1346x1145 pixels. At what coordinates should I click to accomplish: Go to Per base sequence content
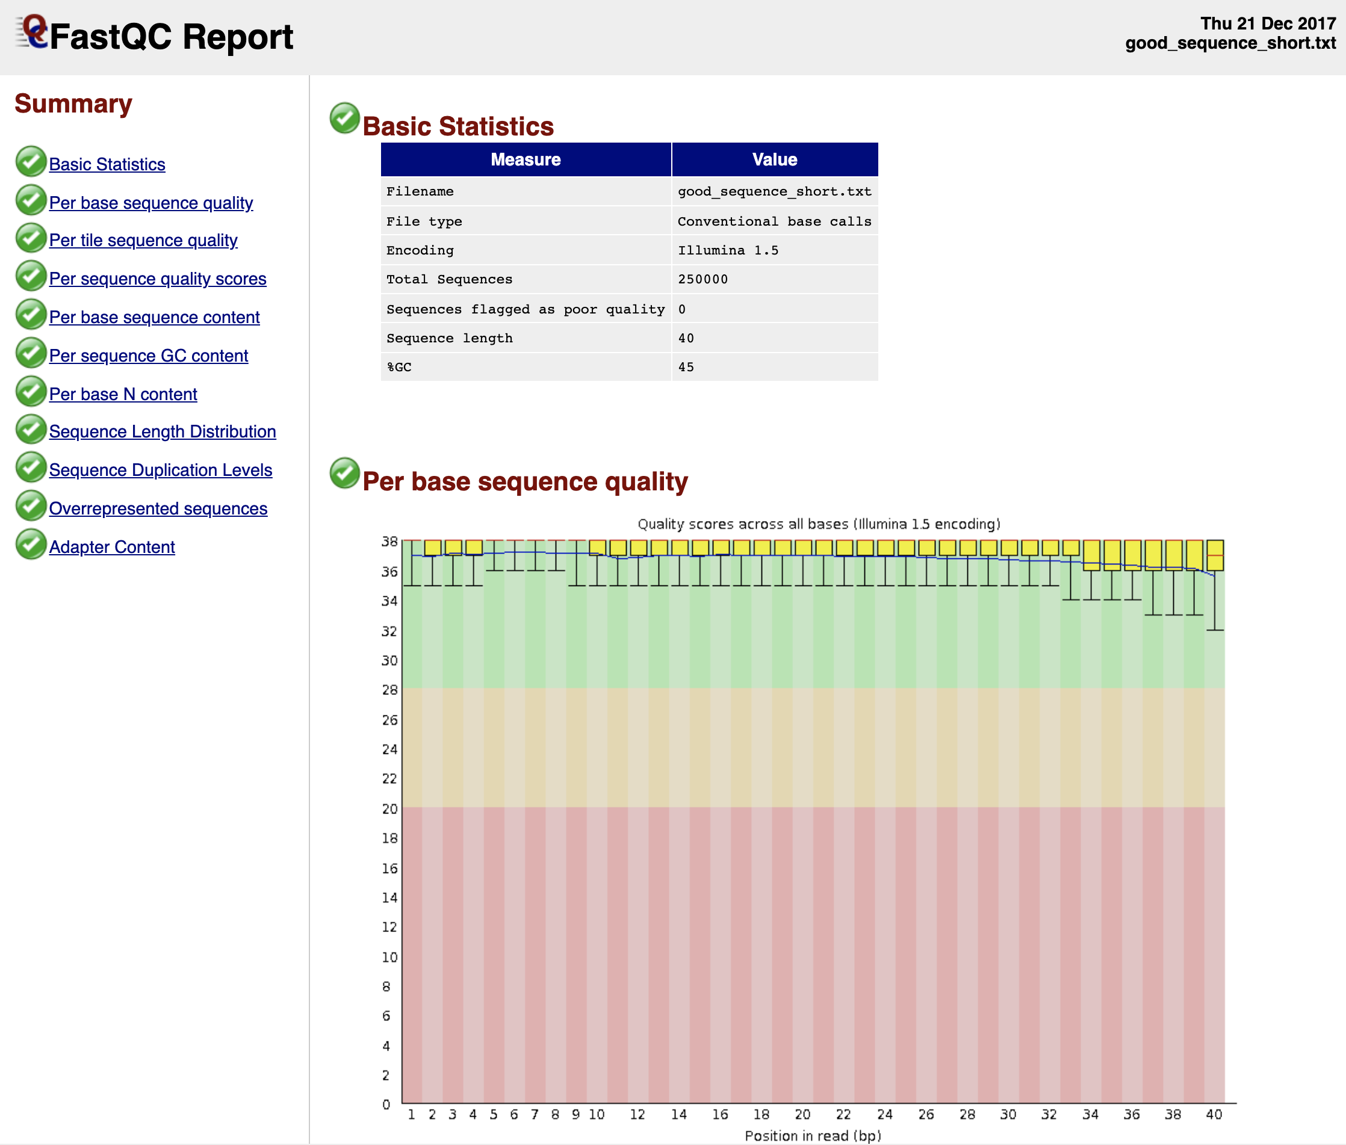click(154, 318)
